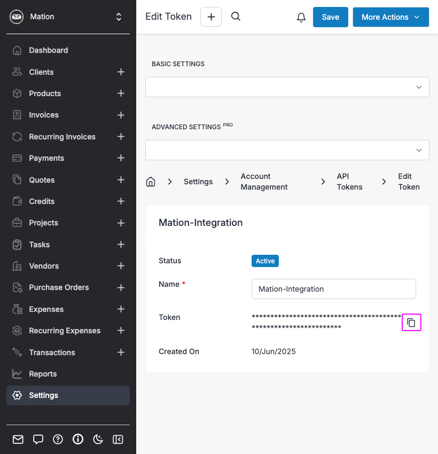
Task: Open the mail icon in sidebar footer
Action: (18, 440)
